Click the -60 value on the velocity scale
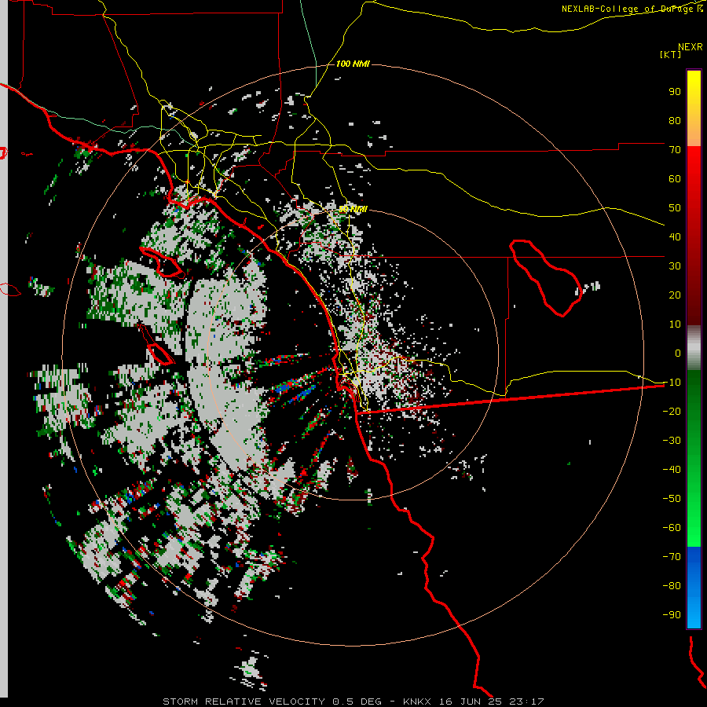 pos(672,528)
